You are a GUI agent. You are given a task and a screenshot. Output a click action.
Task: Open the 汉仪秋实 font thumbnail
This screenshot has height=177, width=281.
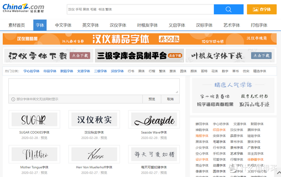pyautogui.click(x=94, y=119)
